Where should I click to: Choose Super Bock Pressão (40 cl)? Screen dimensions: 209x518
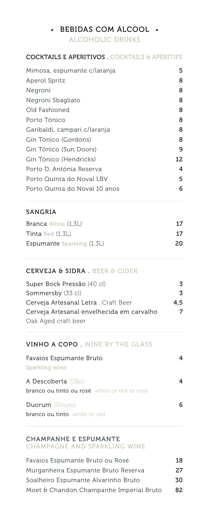[66, 284]
